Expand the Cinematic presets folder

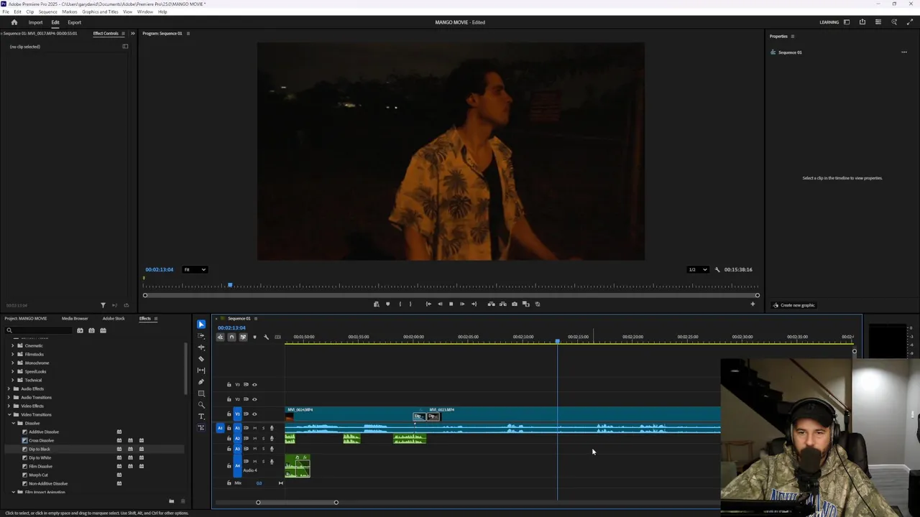click(13, 345)
